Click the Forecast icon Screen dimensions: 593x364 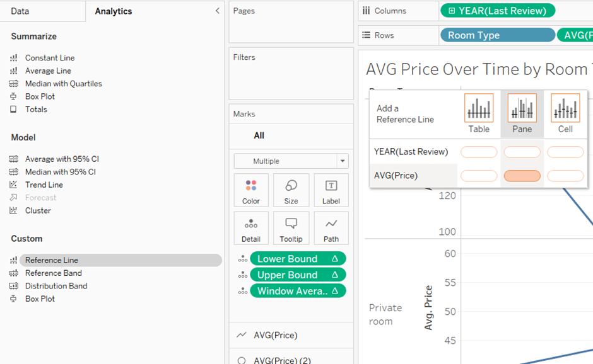click(14, 198)
